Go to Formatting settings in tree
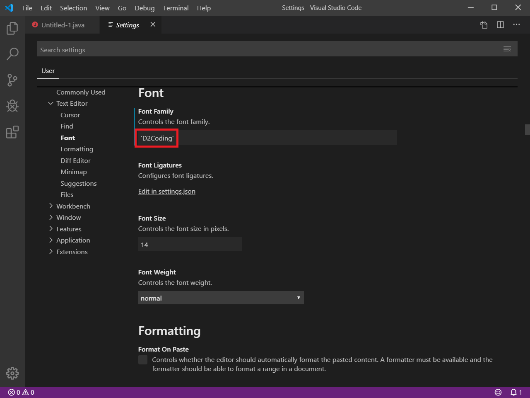 pos(77,149)
